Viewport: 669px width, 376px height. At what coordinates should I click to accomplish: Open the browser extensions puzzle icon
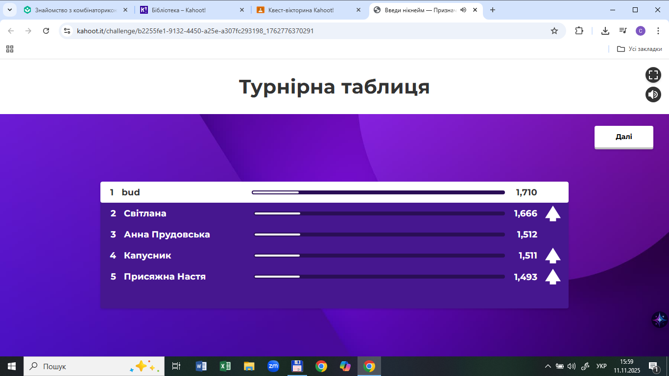579,31
